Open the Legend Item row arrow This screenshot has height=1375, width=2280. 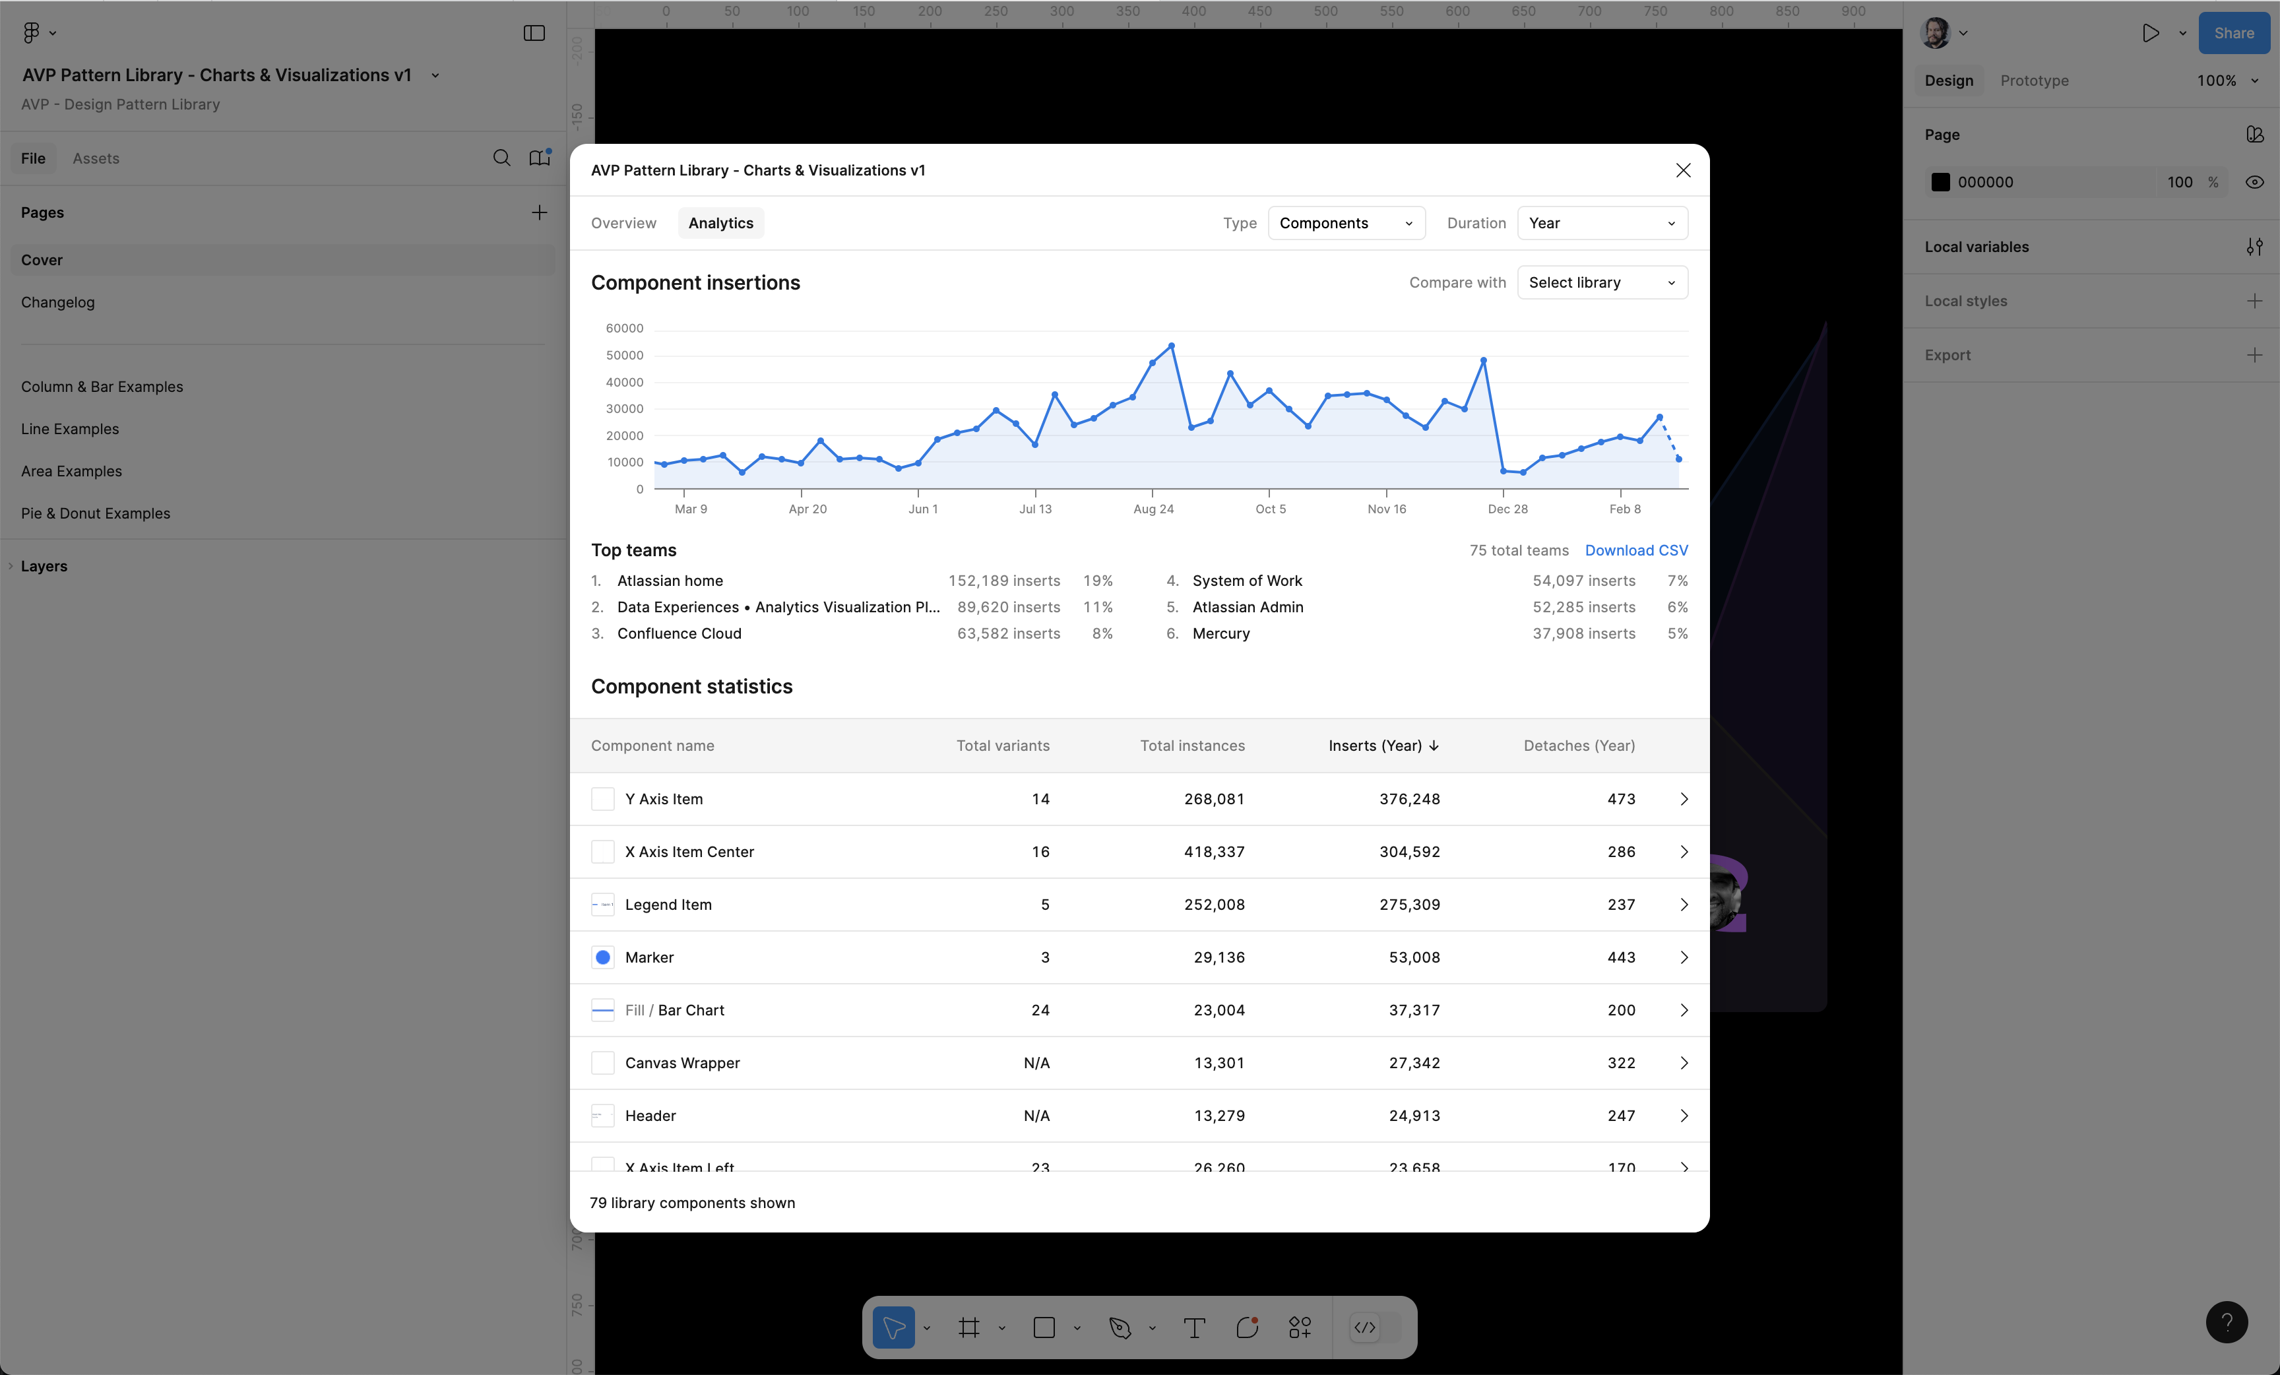pyautogui.click(x=1684, y=904)
